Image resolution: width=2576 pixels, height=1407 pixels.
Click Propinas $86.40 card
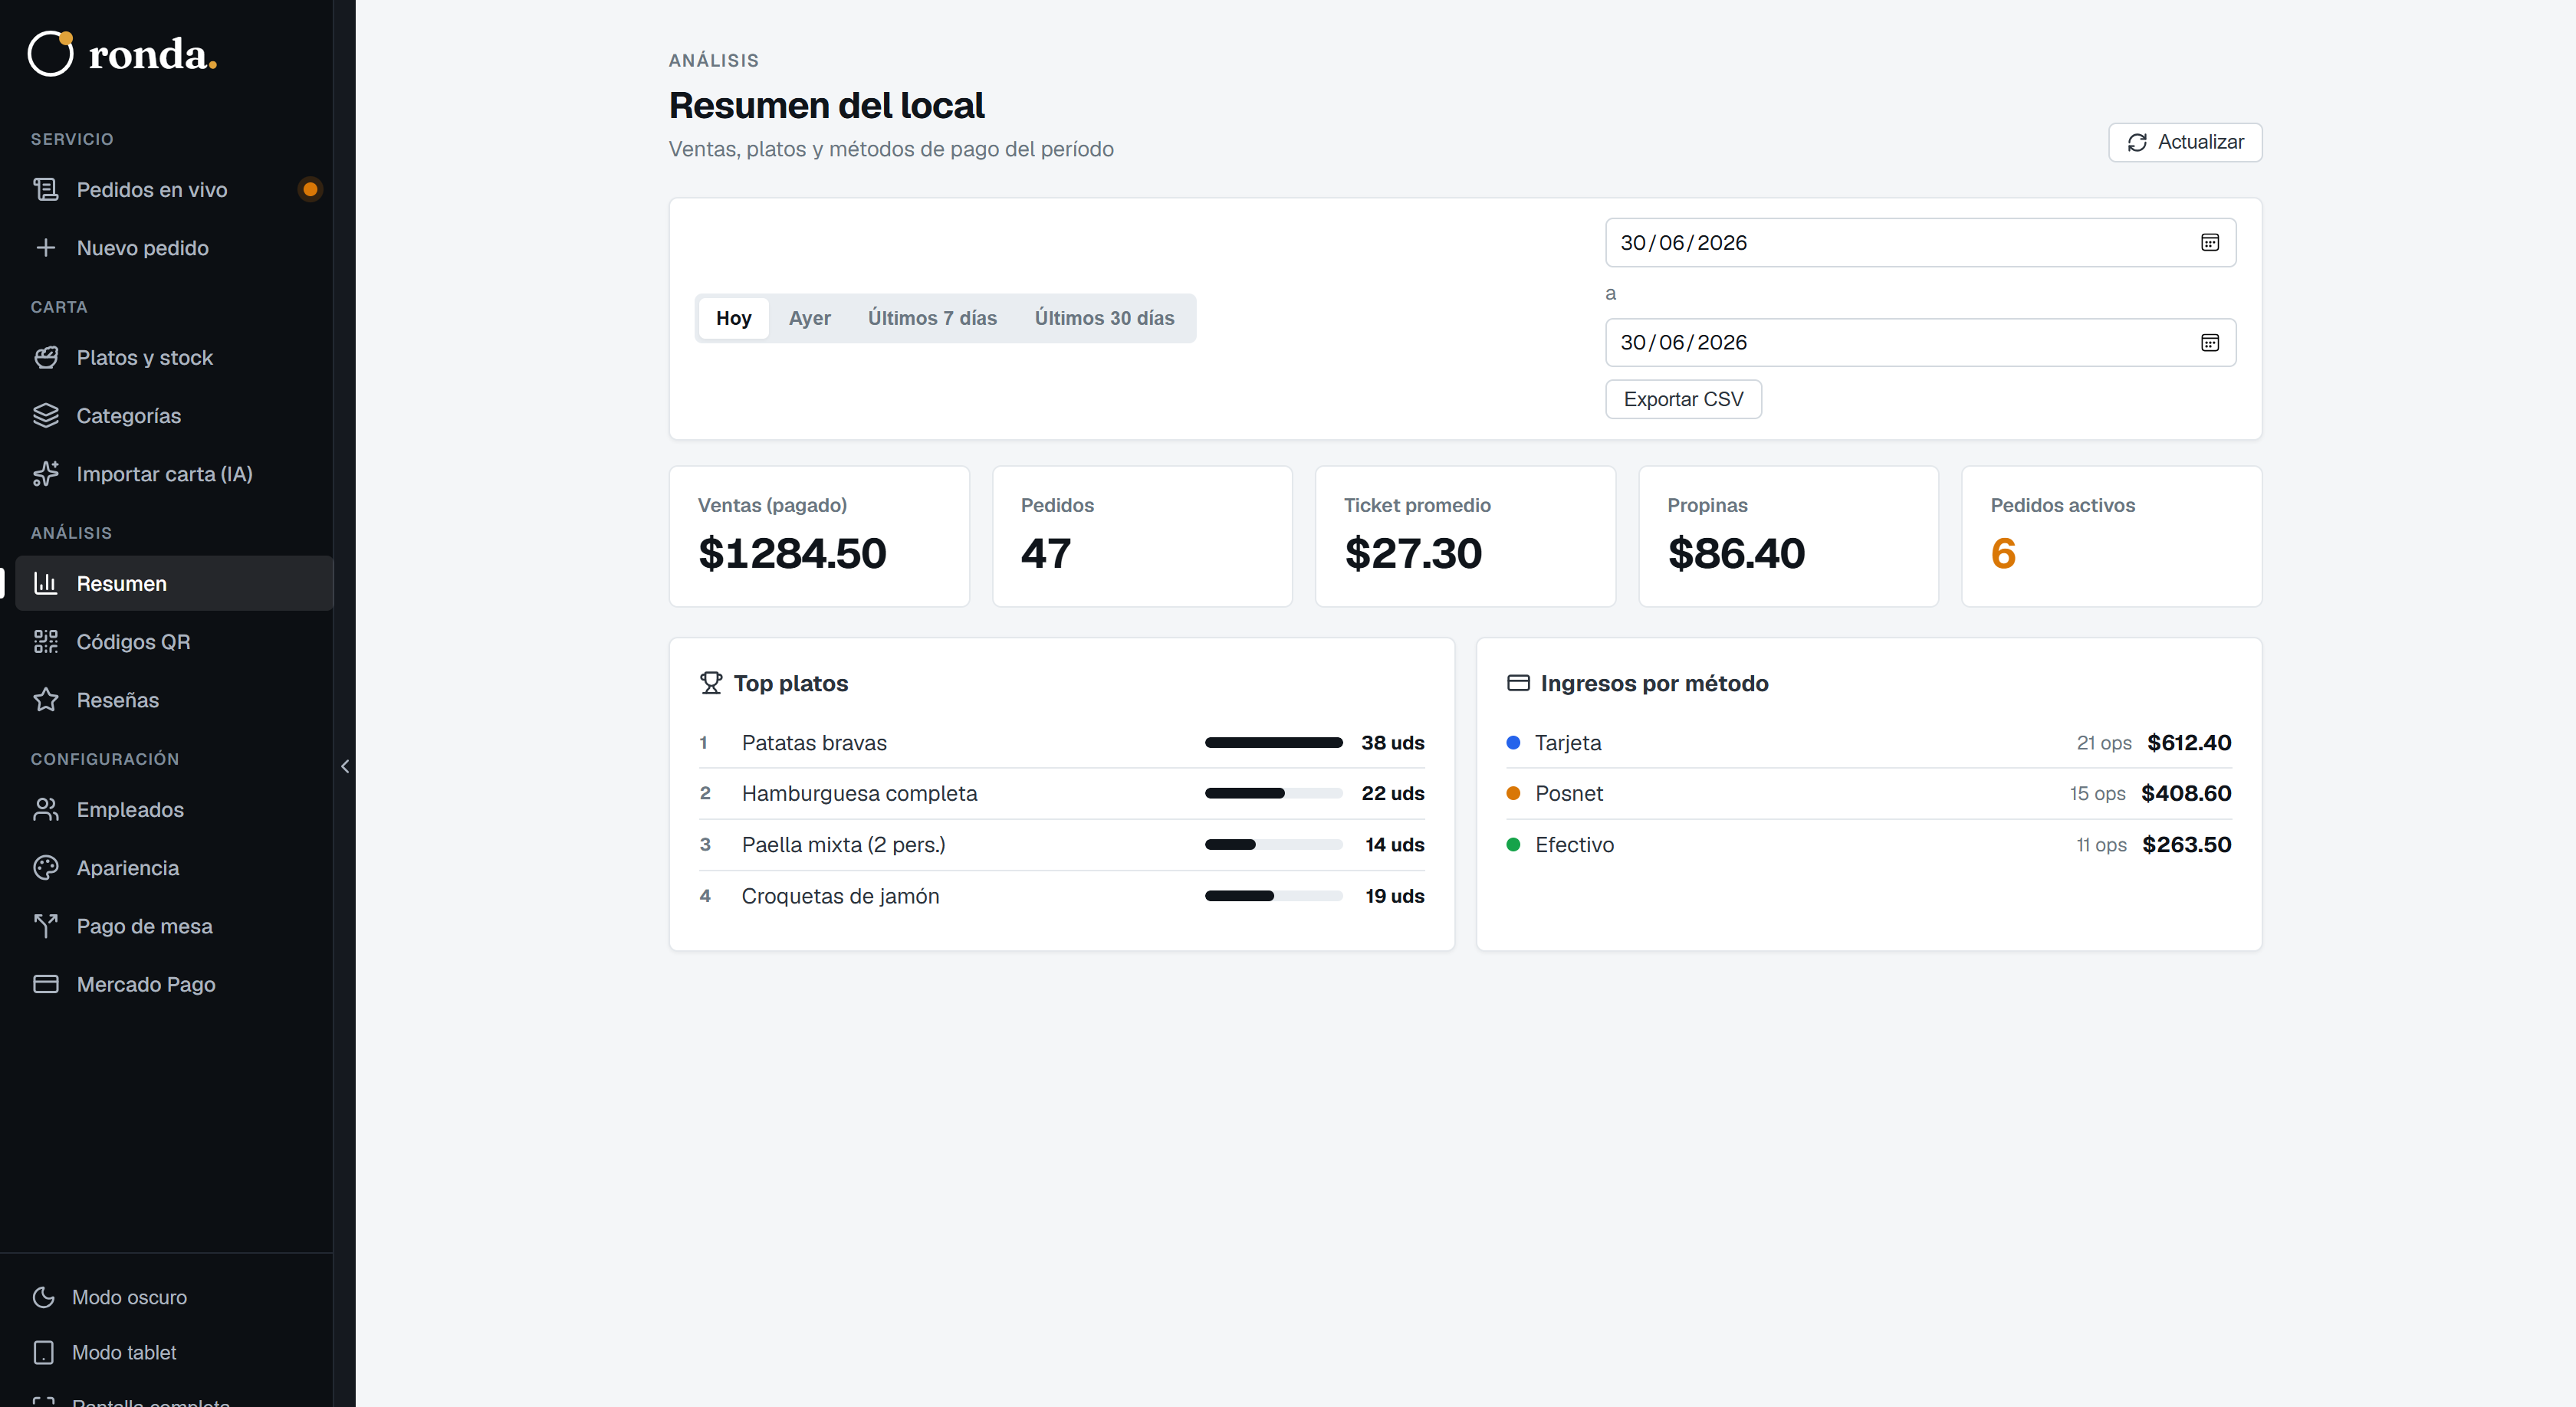[x=1788, y=536]
